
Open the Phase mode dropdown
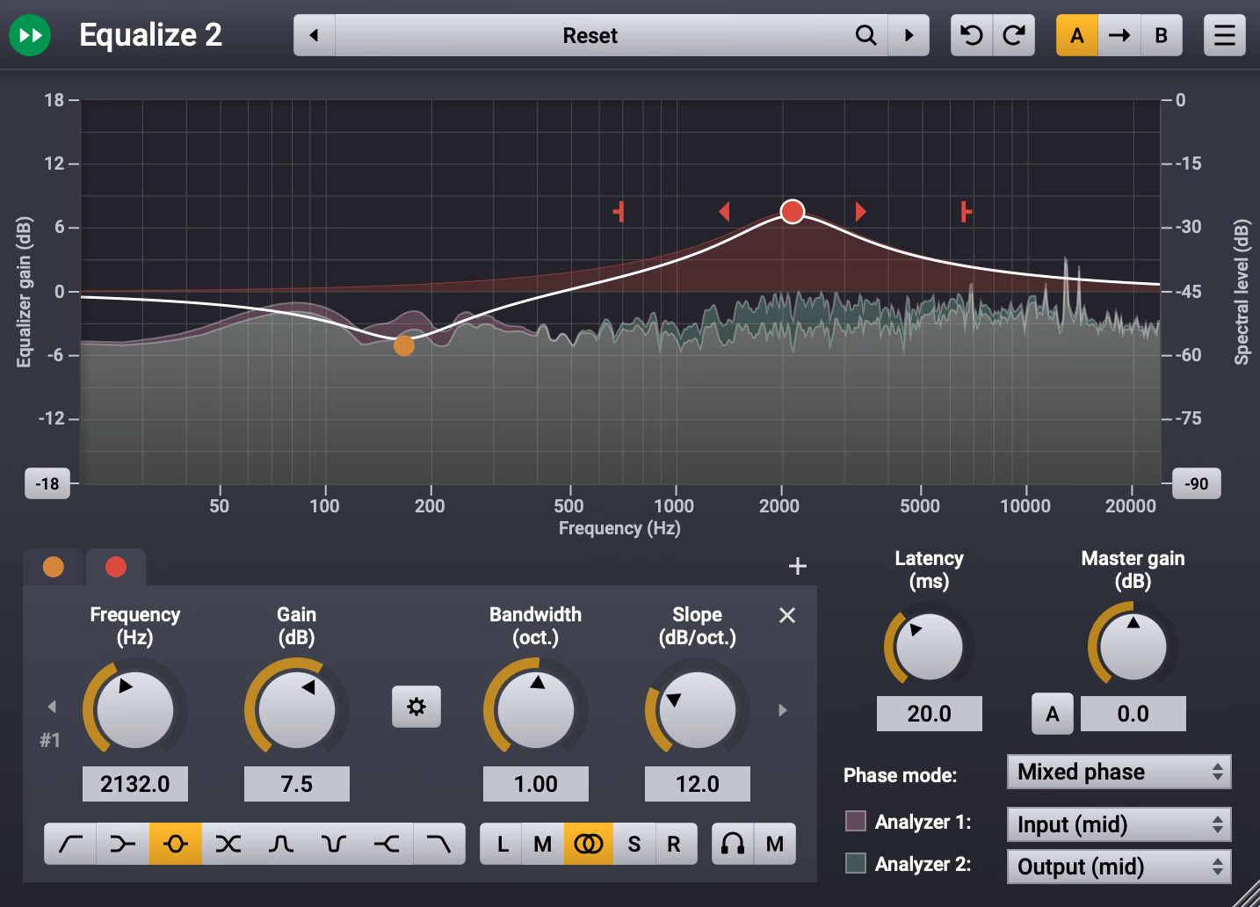point(1119,772)
